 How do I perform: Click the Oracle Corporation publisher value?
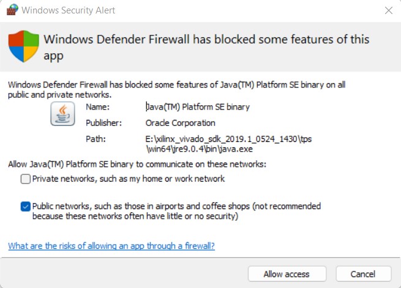click(180, 123)
